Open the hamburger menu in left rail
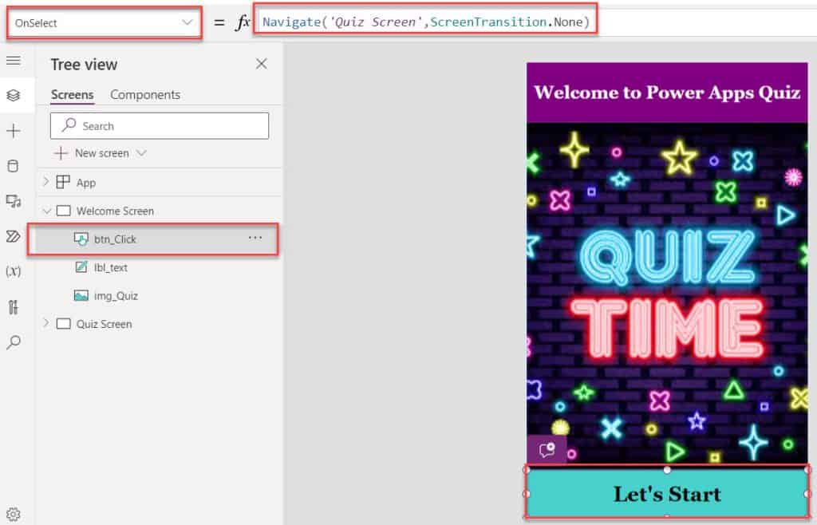 click(14, 61)
